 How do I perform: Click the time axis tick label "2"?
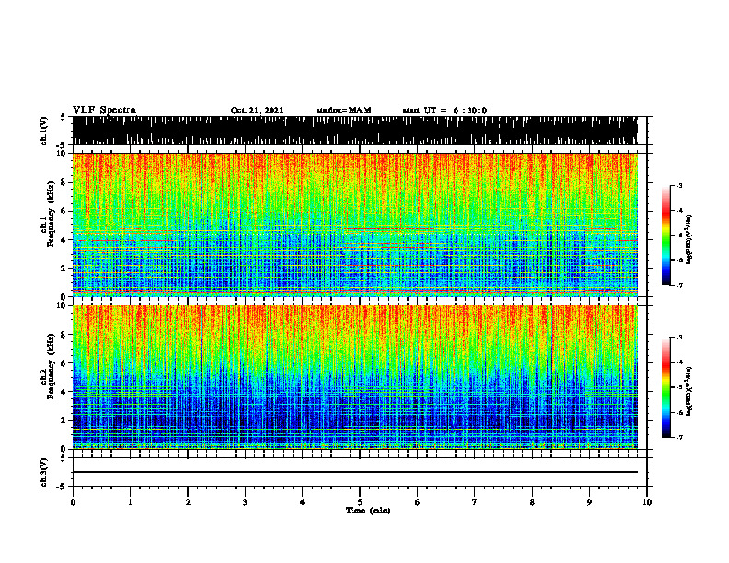tap(188, 502)
